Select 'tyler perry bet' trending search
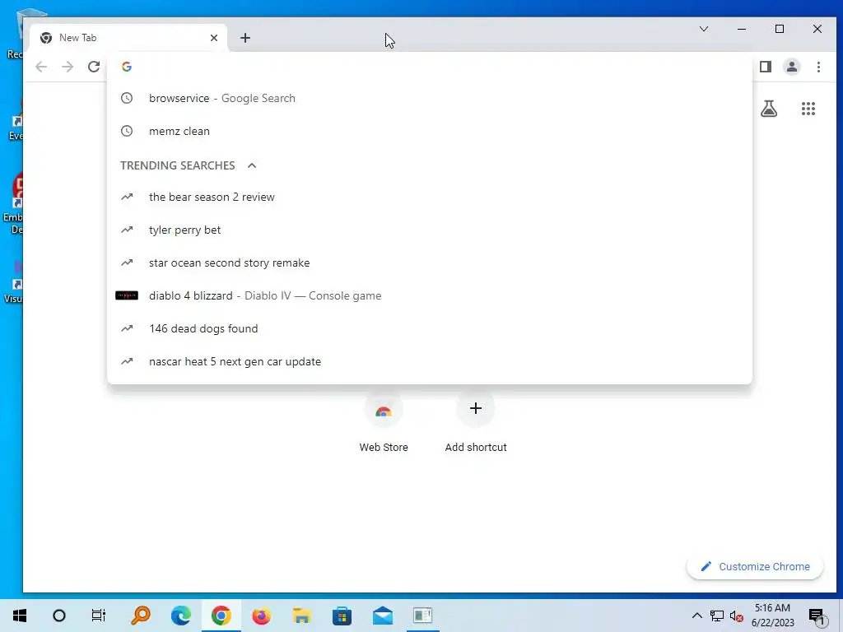The width and height of the screenshot is (843, 632). pyautogui.click(x=430, y=230)
